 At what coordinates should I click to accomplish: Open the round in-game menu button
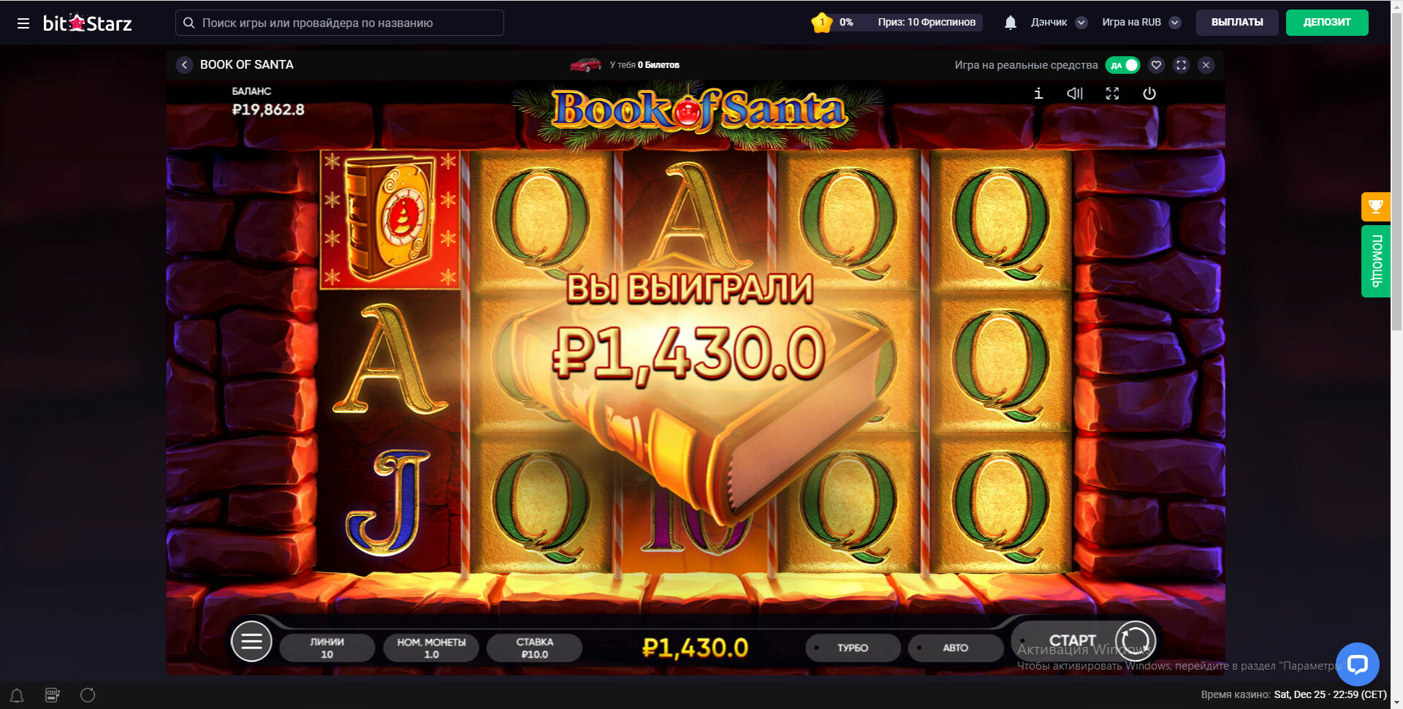click(251, 641)
